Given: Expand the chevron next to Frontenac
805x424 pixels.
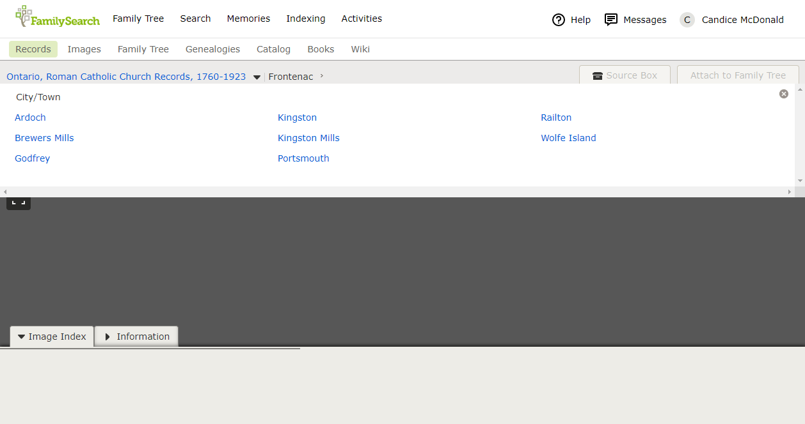Looking at the screenshot, I should [x=322, y=76].
